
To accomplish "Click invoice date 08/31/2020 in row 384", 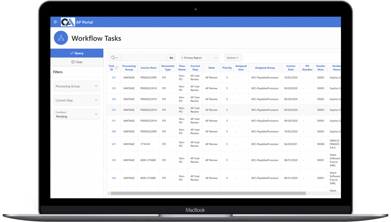I will [x=291, y=178].
